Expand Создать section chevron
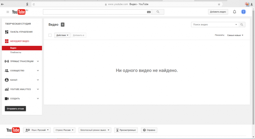 point(38,99)
